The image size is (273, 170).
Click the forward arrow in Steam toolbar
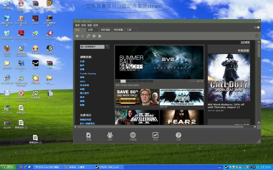click(83, 36)
